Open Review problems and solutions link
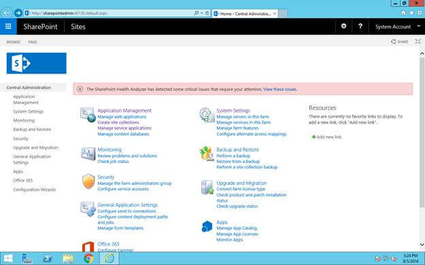Screen dimensions: 425x265 tap(127, 156)
